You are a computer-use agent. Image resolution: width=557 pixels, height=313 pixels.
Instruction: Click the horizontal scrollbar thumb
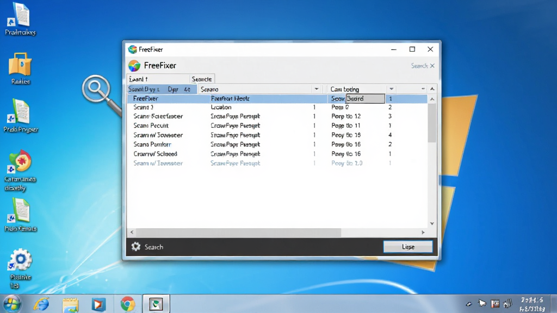click(238, 233)
